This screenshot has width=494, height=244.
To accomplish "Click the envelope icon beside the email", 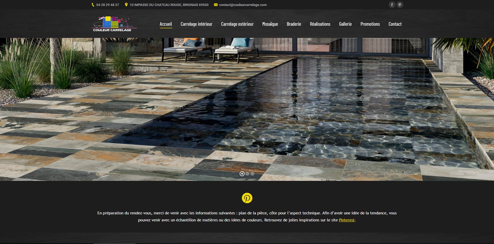I will [x=216, y=5].
